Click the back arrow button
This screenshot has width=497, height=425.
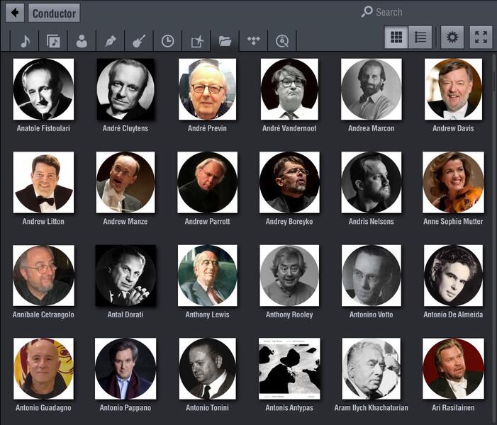click(15, 13)
